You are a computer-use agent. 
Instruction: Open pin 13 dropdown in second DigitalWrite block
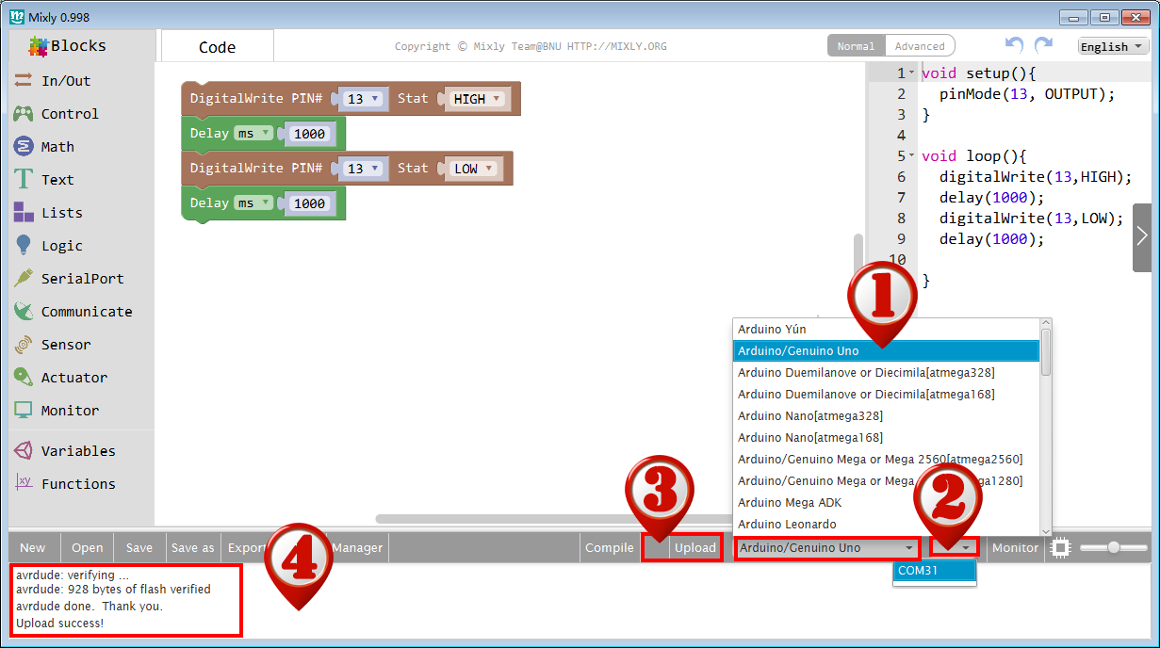tap(363, 170)
